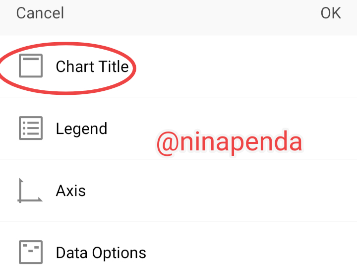
Task: Tap blank area right of Chart Title row
Action: [x=248, y=67]
